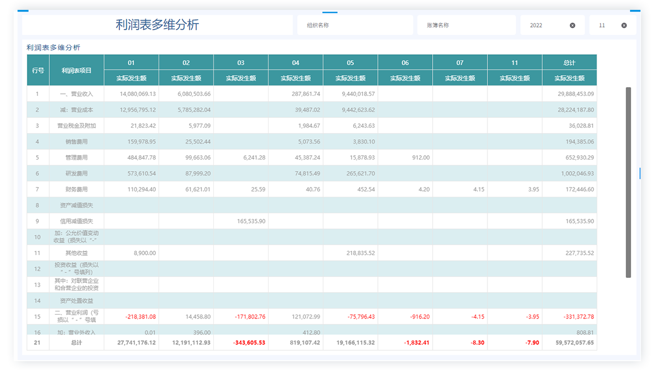Clear the 2022 year filter
658x370 pixels.
572,25
